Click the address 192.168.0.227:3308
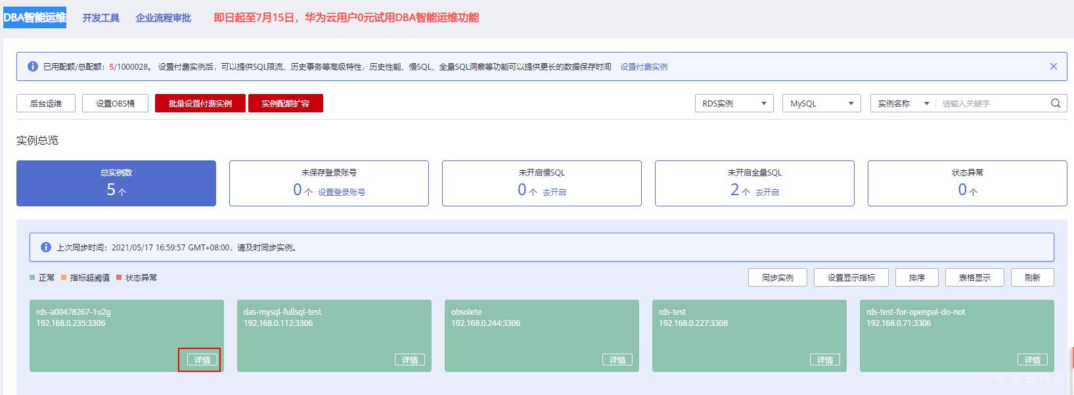The height and width of the screenshot is (395, 1074). [x=693, y=323]
